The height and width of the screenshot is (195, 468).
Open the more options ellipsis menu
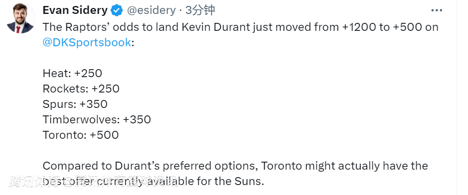click(437, 10)
